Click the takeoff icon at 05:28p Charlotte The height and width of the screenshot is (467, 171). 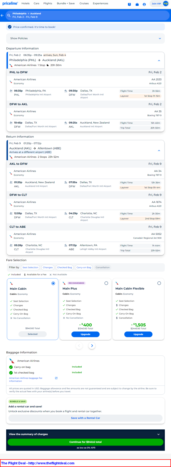tap(11, 245)
